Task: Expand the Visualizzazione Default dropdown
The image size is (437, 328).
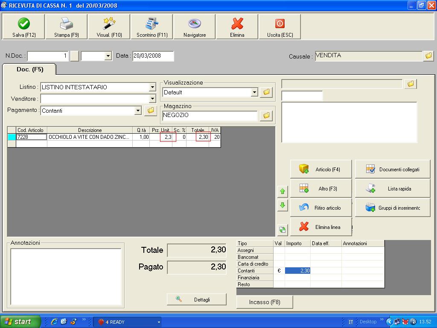Action: (254, 92)
